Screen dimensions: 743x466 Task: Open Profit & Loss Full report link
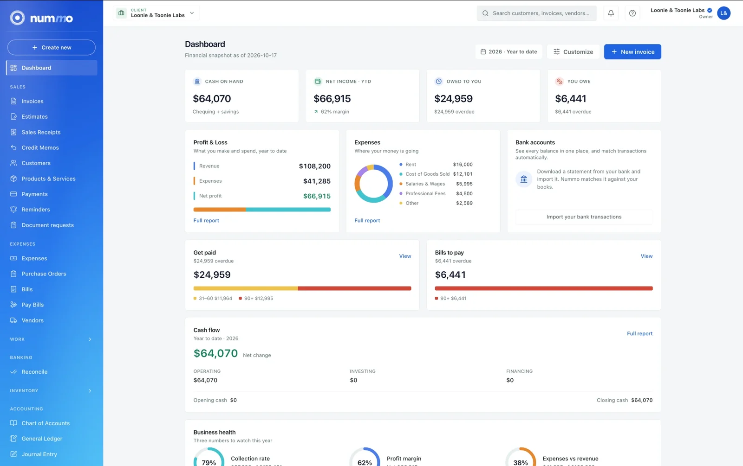[x=206, y=221]
